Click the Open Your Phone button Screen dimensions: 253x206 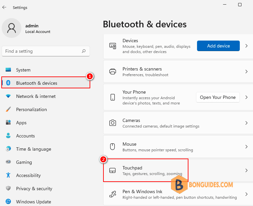pyautogui.click(x=218, y=97)
